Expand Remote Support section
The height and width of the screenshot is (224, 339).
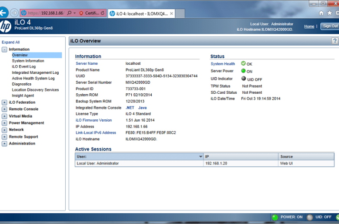(4, 137)
